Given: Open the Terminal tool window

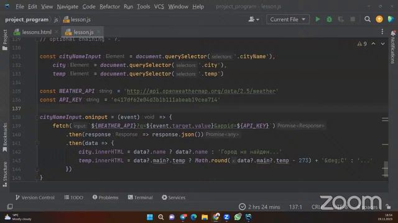Looking at the screenshot, I should coord(140,198).
